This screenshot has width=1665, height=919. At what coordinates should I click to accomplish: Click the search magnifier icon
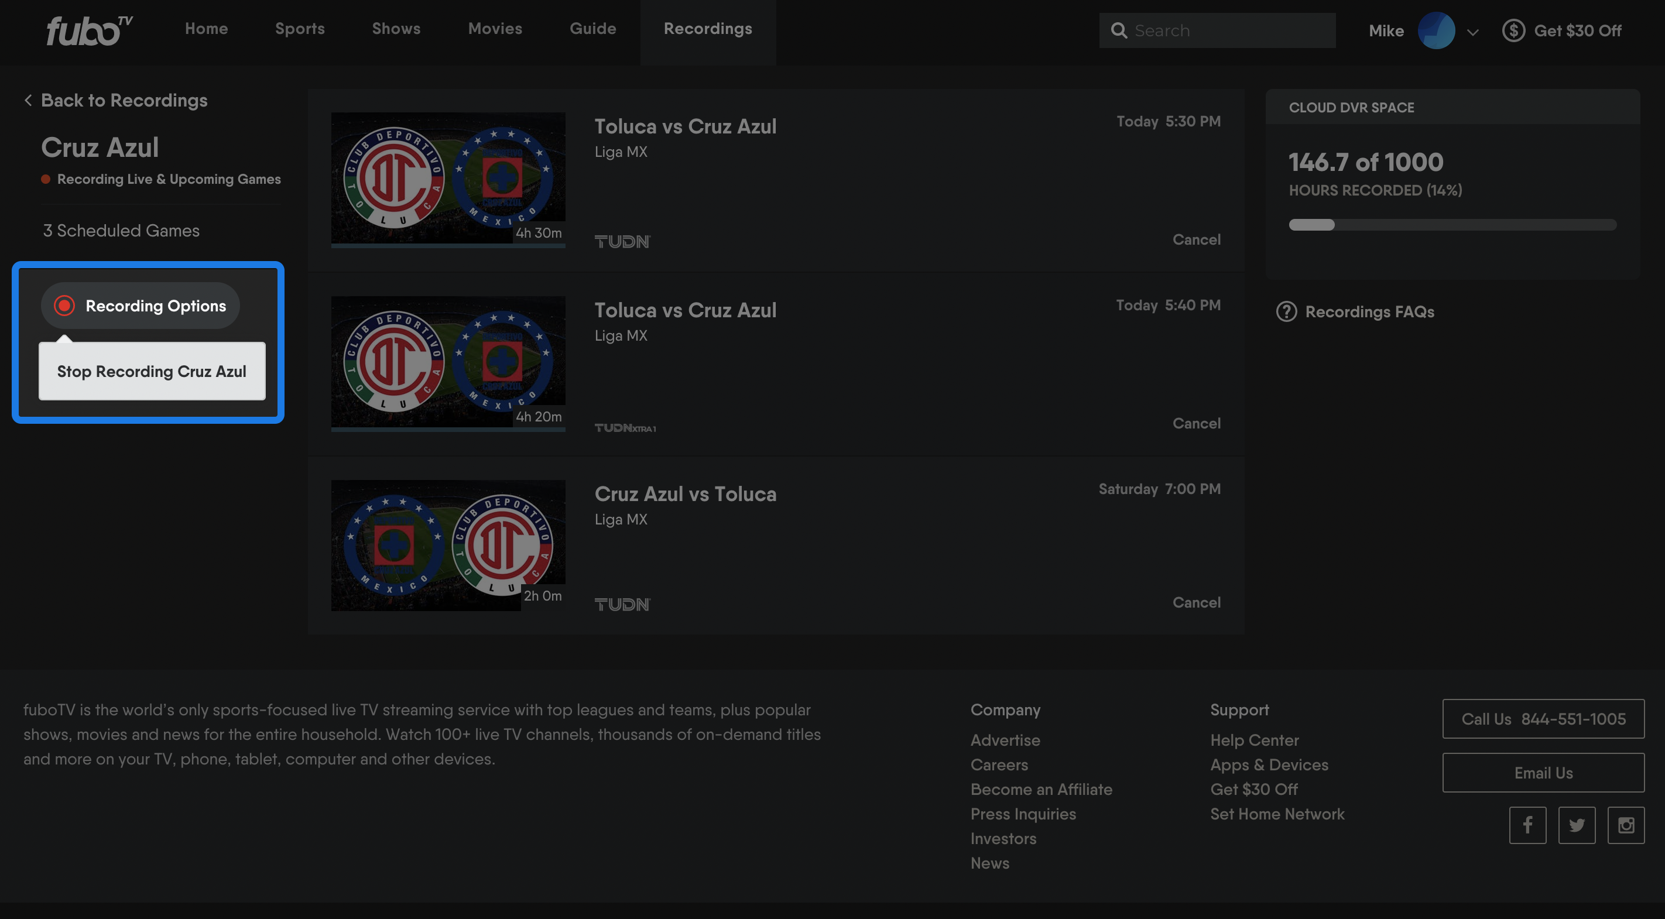click(1119, 30)
